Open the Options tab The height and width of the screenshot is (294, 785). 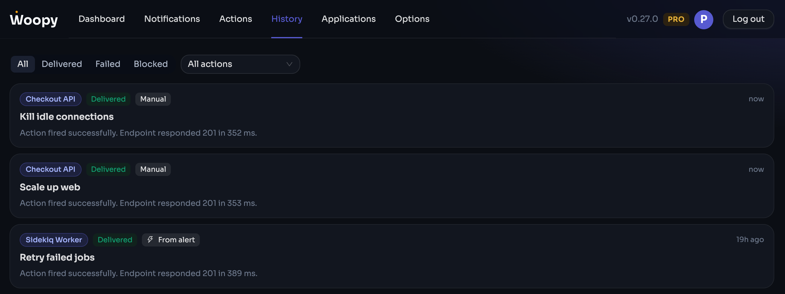click(x=412, y=19)
